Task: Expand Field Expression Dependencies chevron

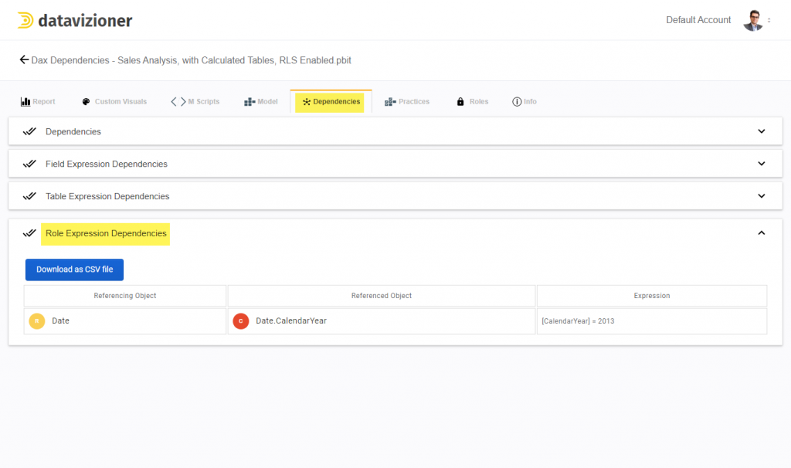Action: tap(762, 164)
